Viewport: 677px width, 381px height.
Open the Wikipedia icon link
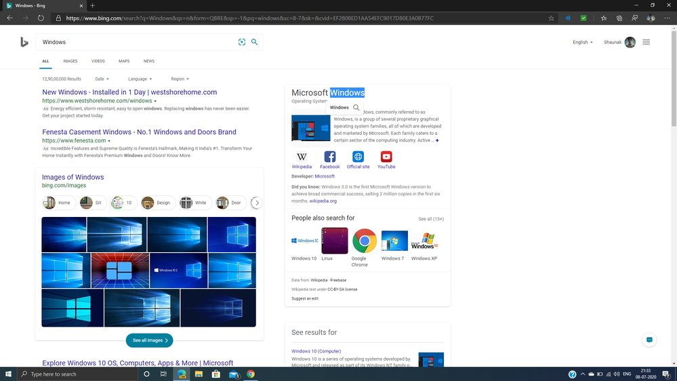[302, 157]
